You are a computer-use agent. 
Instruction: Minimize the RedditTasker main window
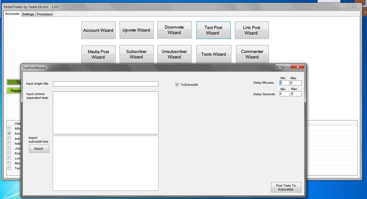pos(335,5)
